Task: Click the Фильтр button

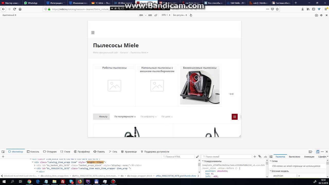Action: click(101, 117)
